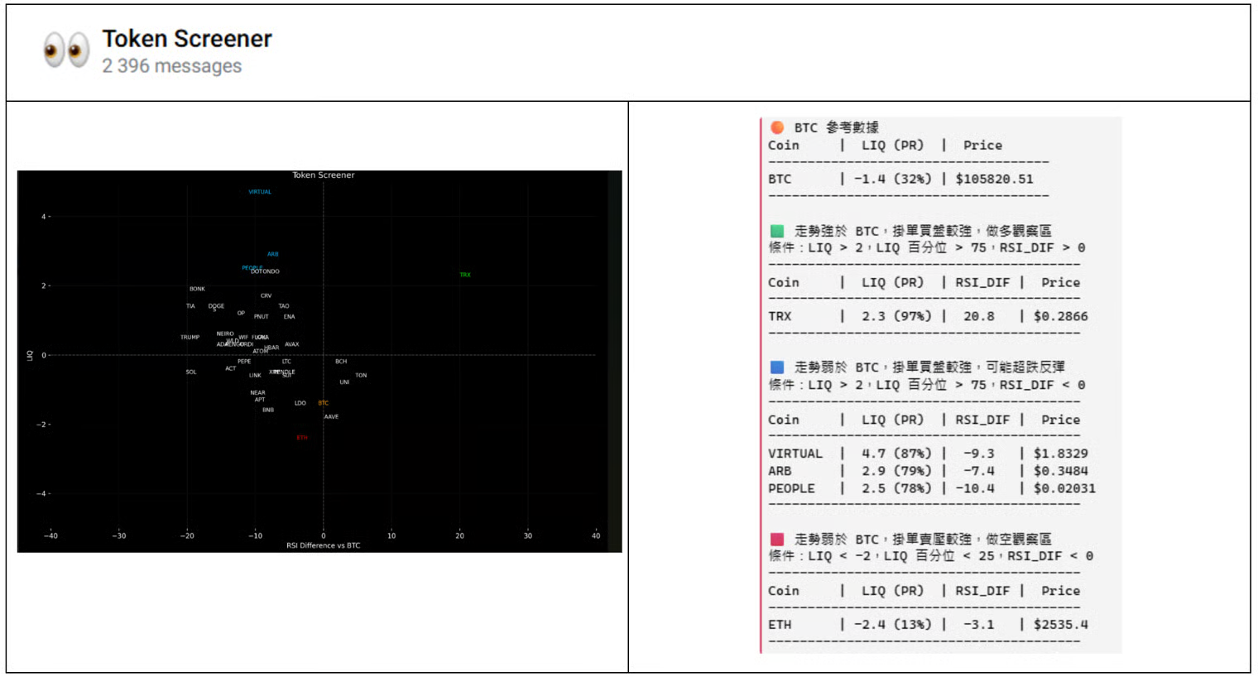Open the Token Screener scatter chart image
1258x677 pixels.
click(x=319, y=362)
